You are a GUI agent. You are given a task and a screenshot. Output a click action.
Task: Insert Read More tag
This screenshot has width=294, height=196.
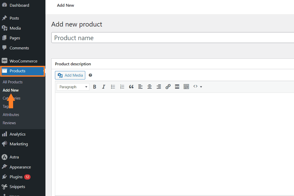177,86
